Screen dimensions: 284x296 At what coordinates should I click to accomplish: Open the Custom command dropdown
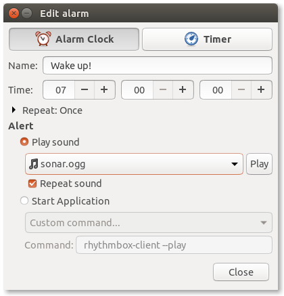[149, 223]
